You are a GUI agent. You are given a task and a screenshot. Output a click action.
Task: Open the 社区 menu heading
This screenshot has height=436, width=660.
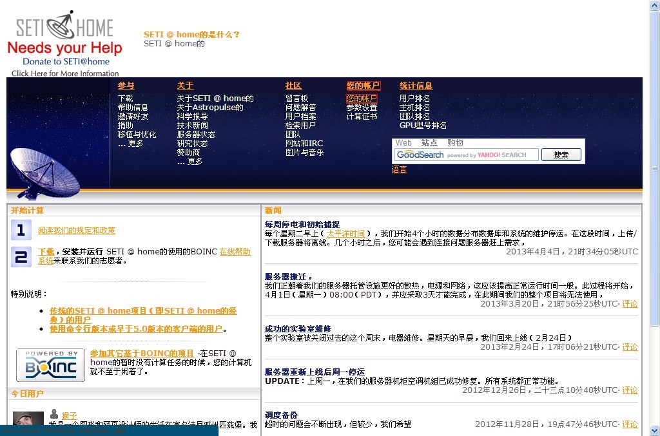pos(293,86)
